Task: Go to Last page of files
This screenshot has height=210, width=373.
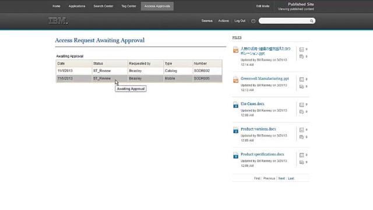Action: [291, 178]
